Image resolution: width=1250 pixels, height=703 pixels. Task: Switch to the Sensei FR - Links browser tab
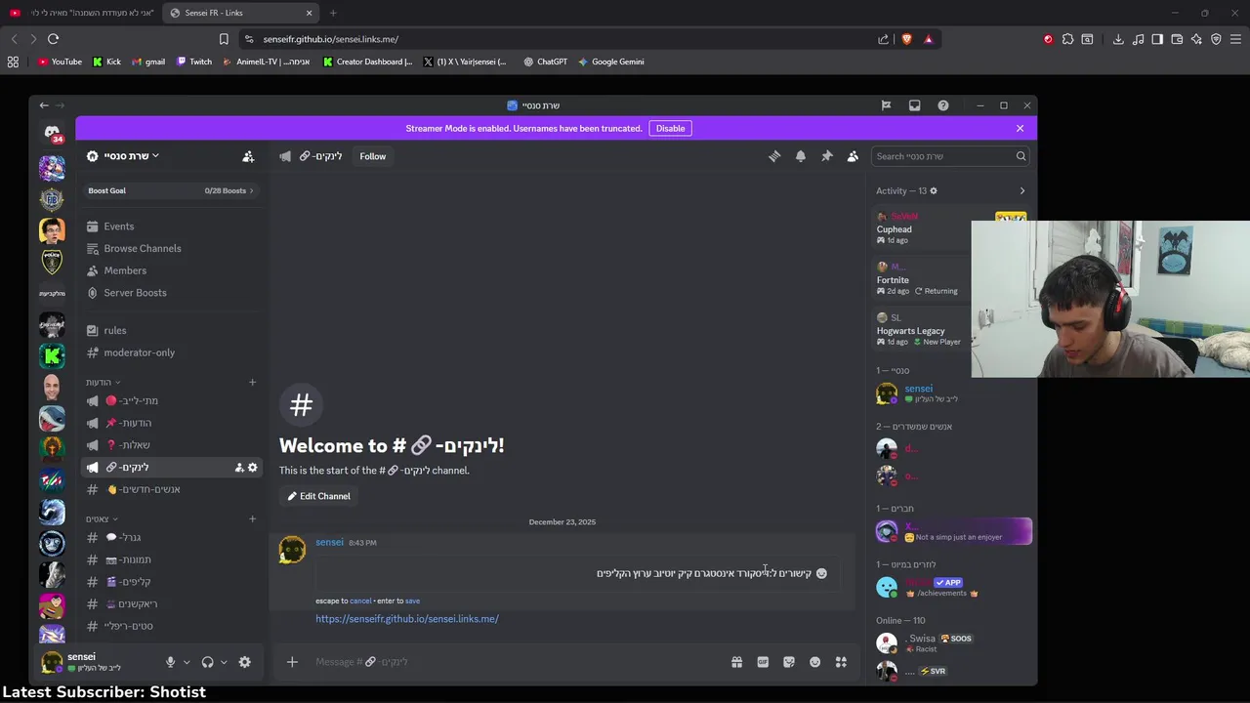tap(240, 13)
